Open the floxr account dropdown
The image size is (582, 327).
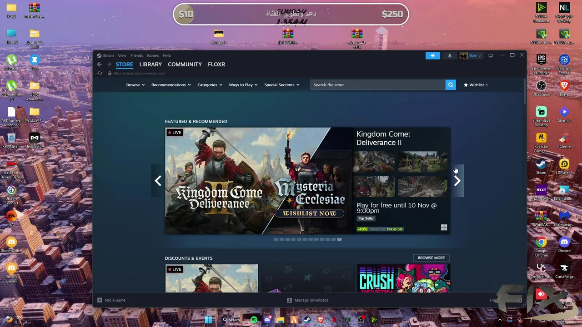coord(475,56)
